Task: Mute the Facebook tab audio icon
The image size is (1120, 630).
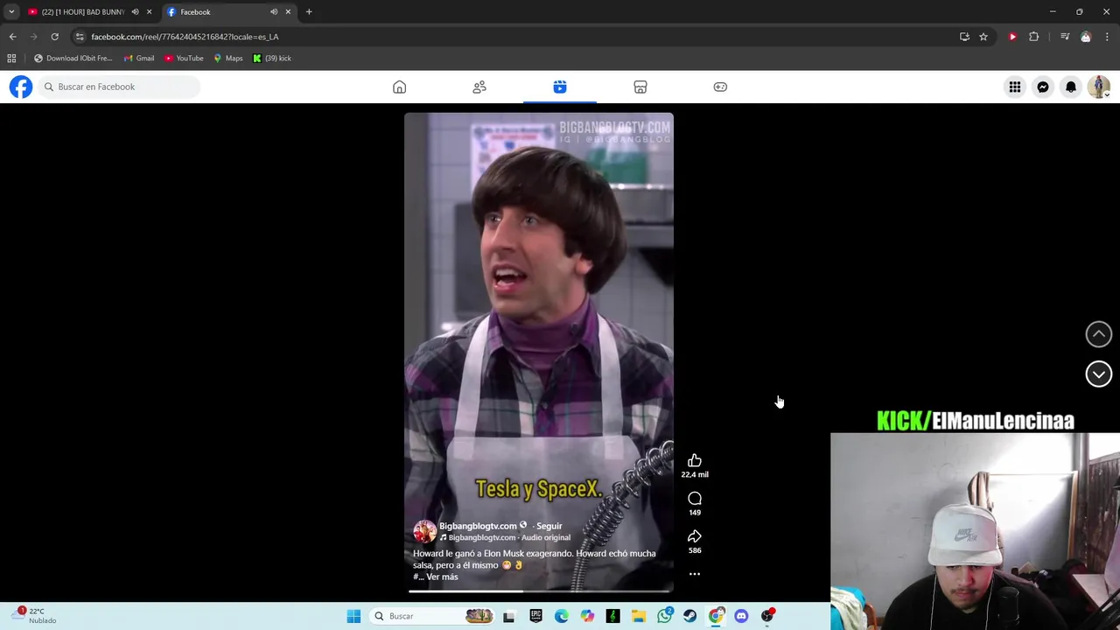Action: tap(274, 12)
